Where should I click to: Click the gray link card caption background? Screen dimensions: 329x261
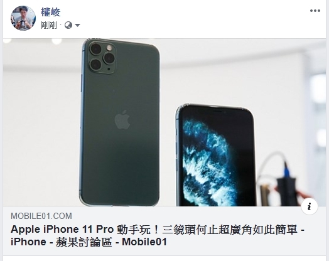(x=164, y=231)
